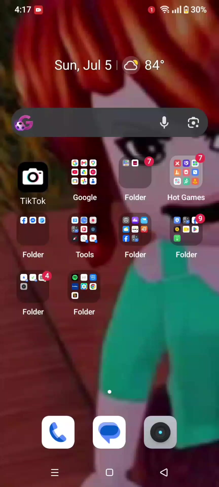Image resolution: width=219 pixels, height=487 pixels.
Task: Open the folder with the 9 badge
Action: (x=186, y=229)
